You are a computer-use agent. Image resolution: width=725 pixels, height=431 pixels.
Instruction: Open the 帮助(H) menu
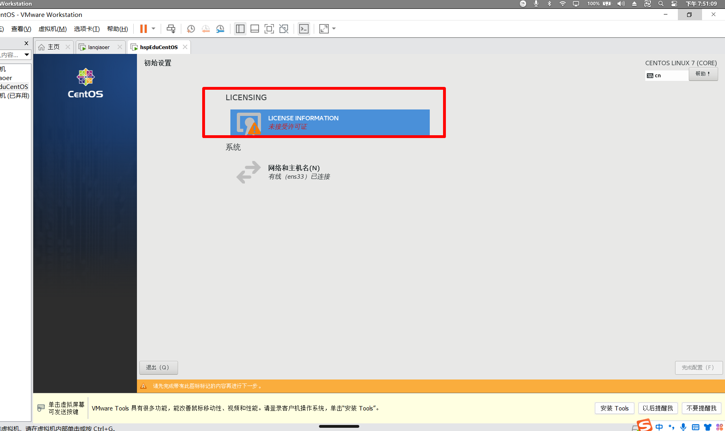[x=117, y=29]
